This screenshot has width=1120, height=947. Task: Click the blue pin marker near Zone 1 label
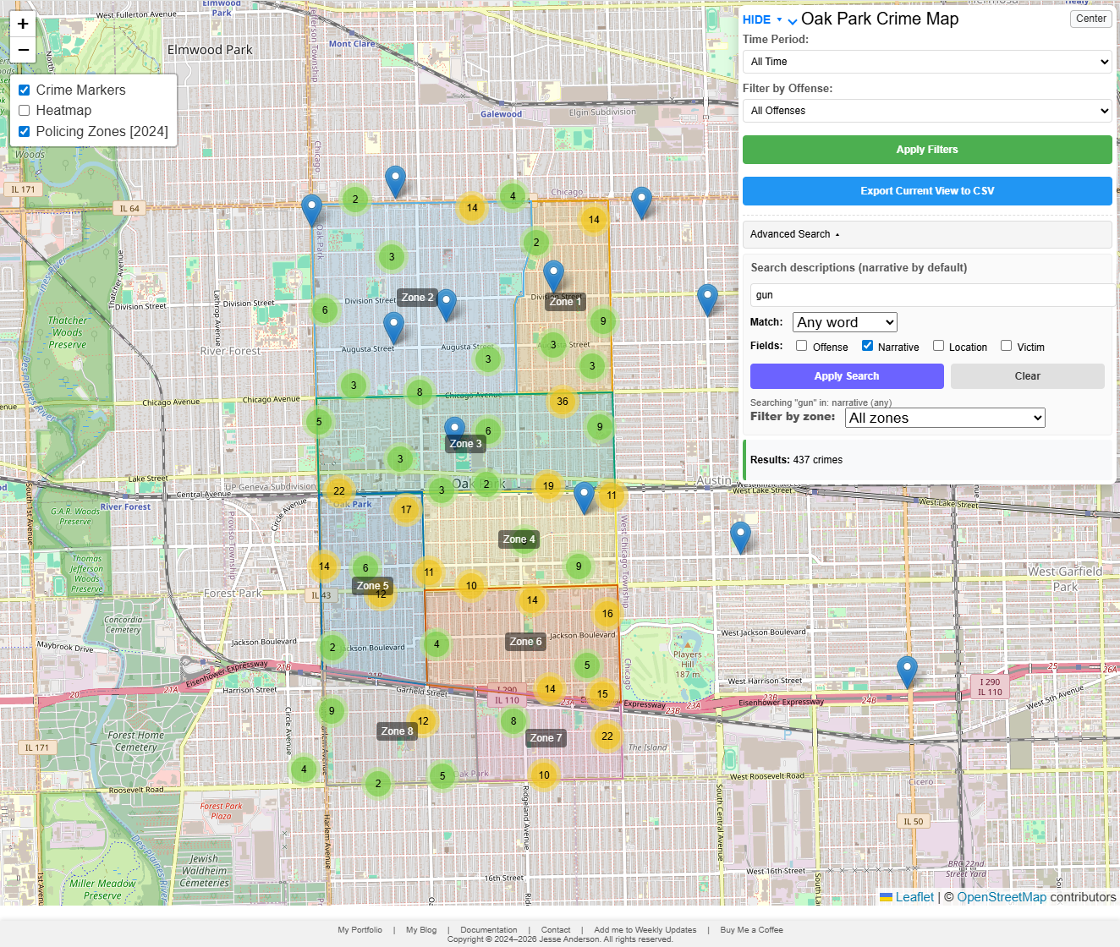553,276
